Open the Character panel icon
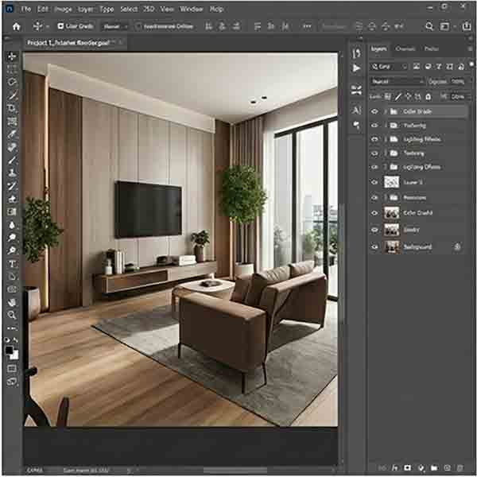Image resolution: width=477 pixels, height=477 pixels. [356, 110]
